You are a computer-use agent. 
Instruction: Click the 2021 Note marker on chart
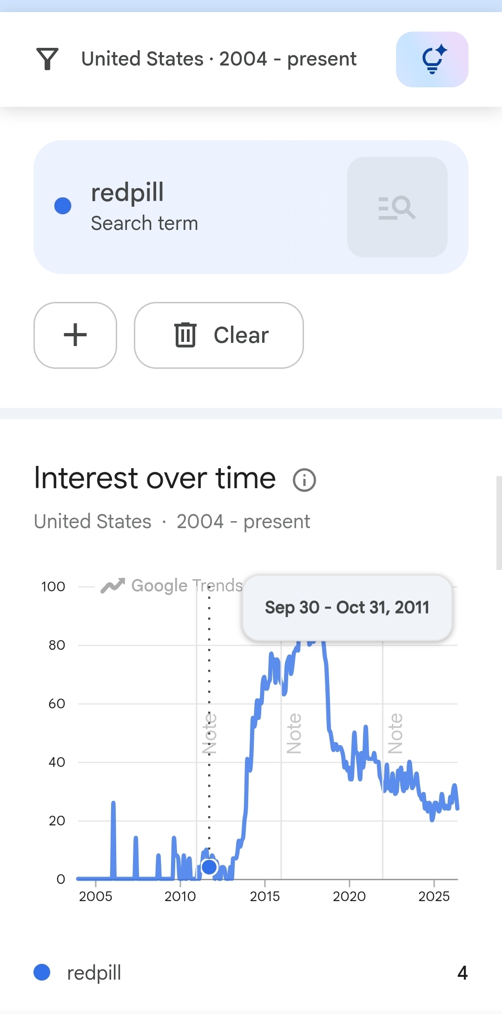click(x=396, y=733)
